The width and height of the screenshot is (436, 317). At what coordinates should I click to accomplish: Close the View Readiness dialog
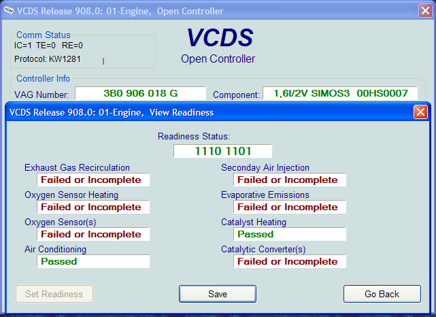(420, 112)
